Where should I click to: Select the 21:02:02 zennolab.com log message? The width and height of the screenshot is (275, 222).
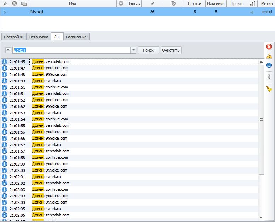pos(51,183)
